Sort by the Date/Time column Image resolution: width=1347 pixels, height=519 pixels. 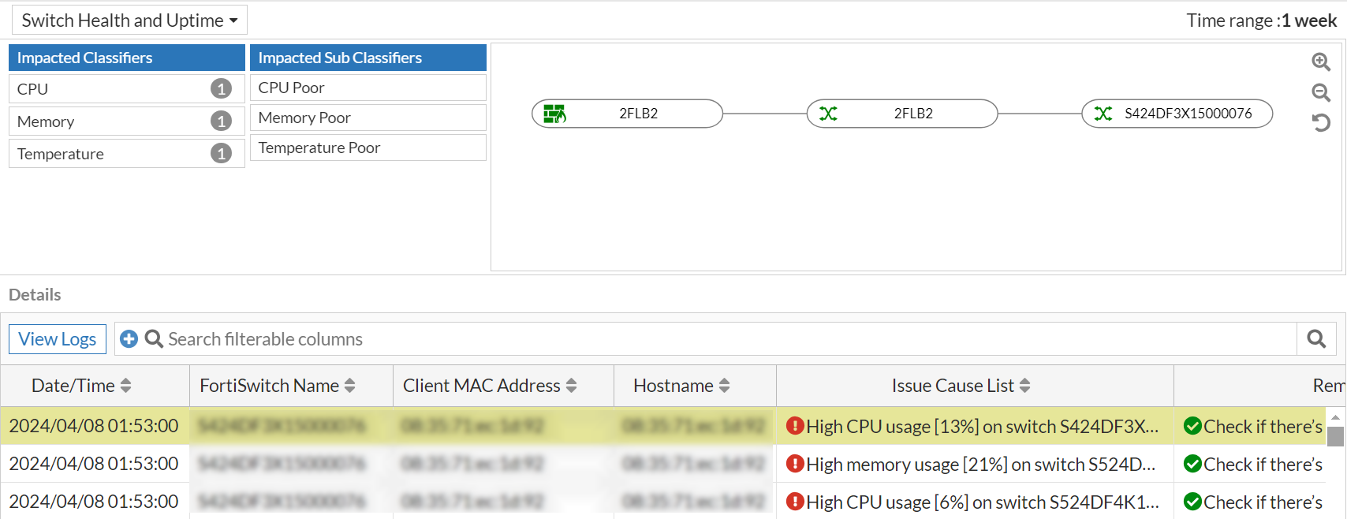pos(125,386)
